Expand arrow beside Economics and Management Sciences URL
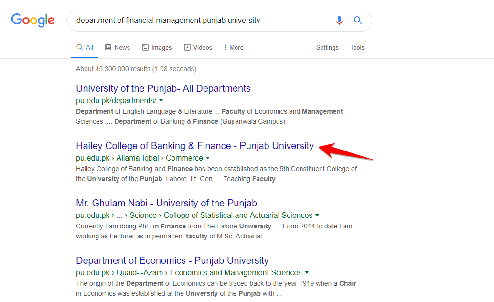The image size is (494, 302). tap(307, 273)
